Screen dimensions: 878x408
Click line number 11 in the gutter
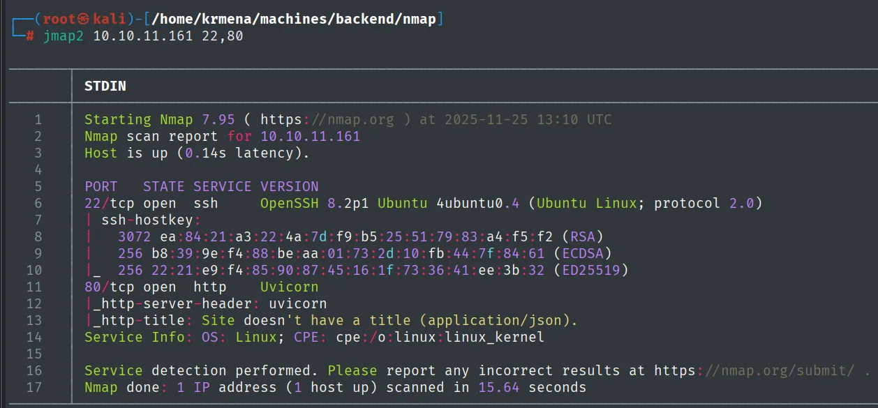point(34,287)
